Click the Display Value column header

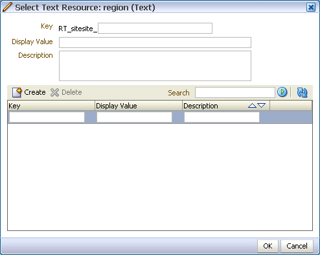139,106
